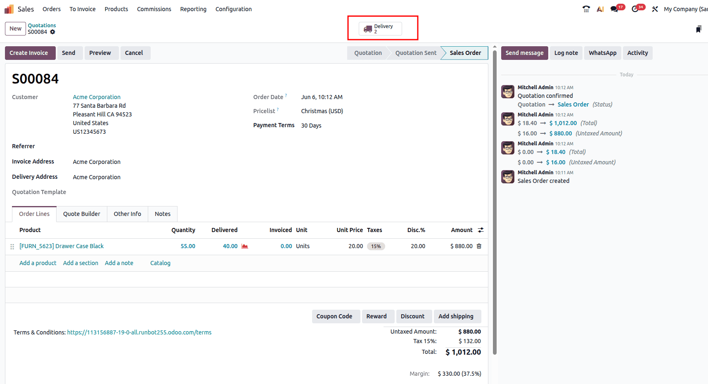Click the Send message button

click(x=524, y=53)
